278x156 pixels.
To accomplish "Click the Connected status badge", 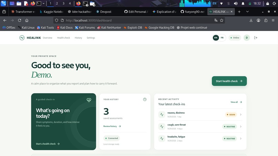I will point(111,138).
